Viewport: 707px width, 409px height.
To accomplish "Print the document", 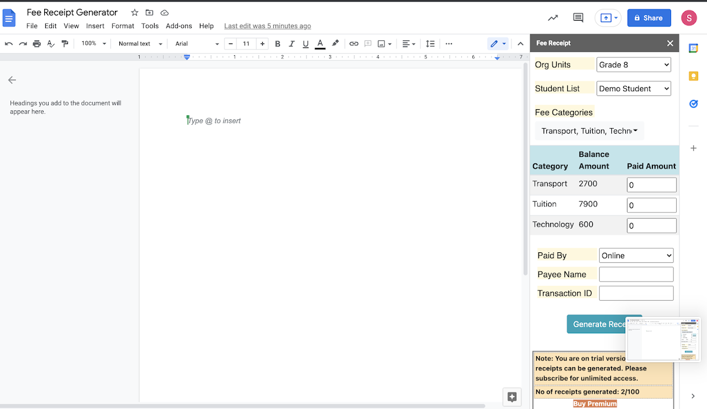I will coord(37,44).
